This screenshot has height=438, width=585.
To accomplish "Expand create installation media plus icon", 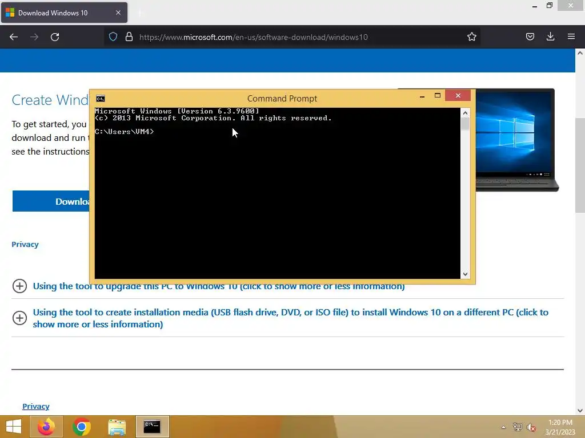I will [x=19, y=318].
